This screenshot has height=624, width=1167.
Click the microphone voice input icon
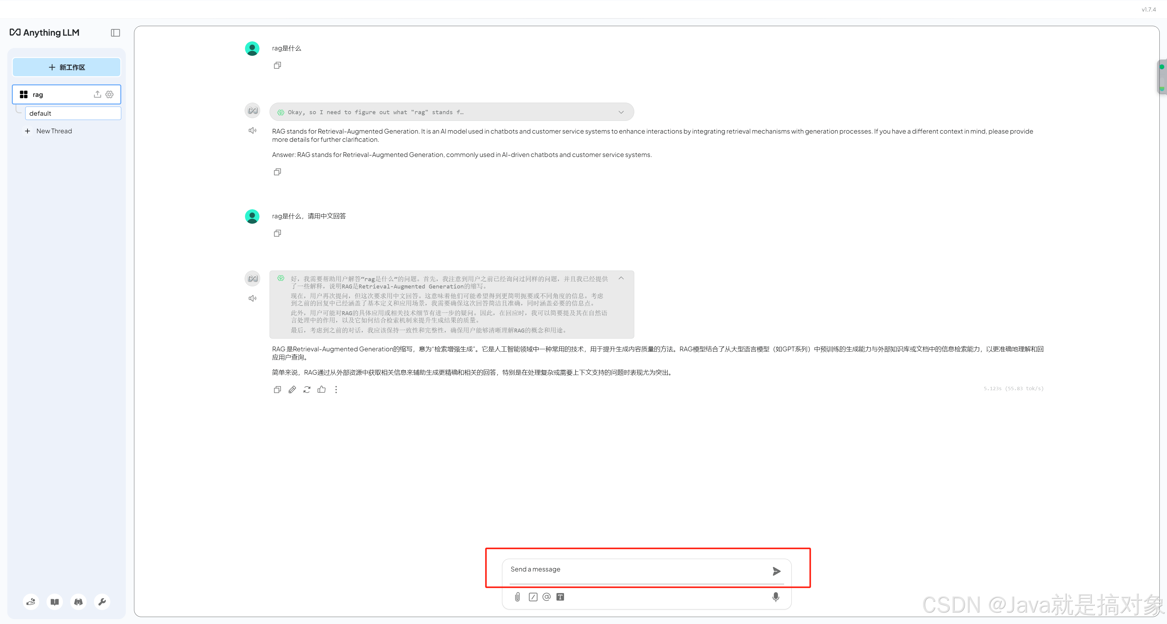pyautogui.click(x=775, y=597)
